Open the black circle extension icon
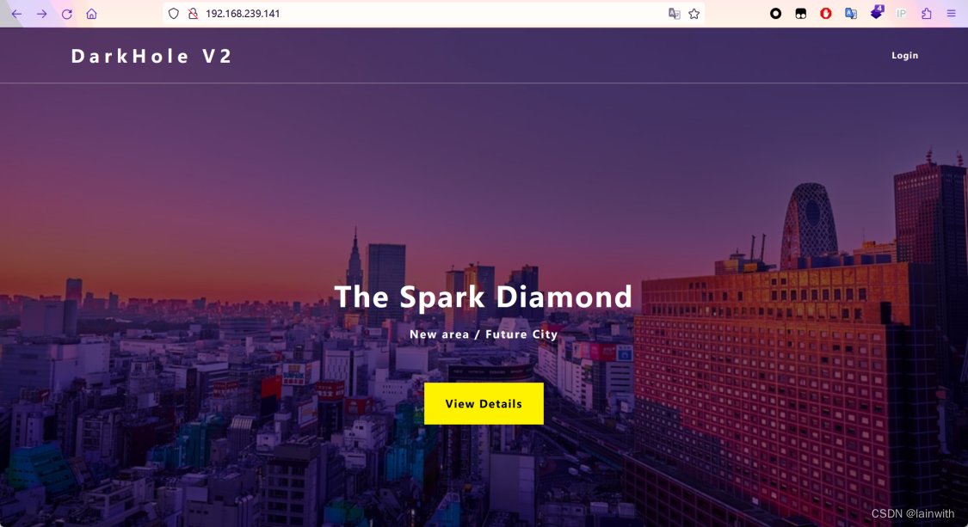968x527 pixels. click(x=775, y=14)
